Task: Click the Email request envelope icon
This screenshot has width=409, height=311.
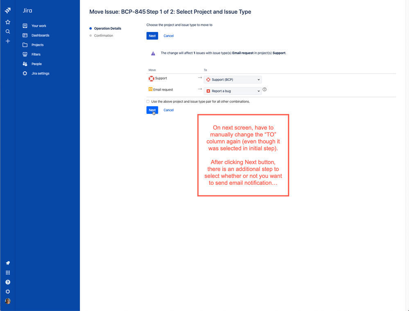Action: pos(151,89)
